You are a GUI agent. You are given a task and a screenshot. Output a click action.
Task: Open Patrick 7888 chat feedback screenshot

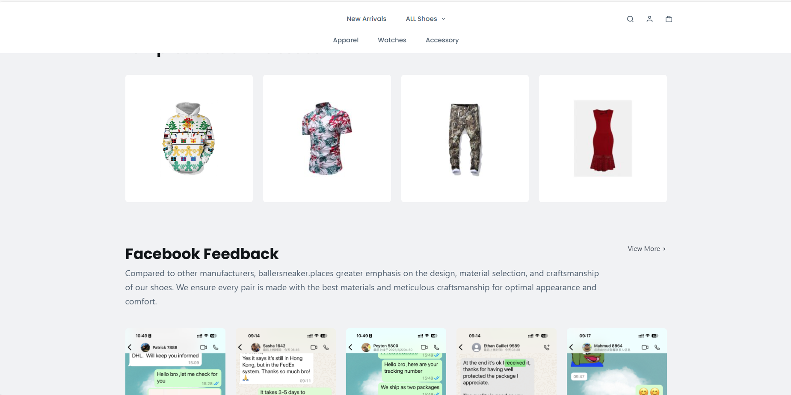coord(175,362)
